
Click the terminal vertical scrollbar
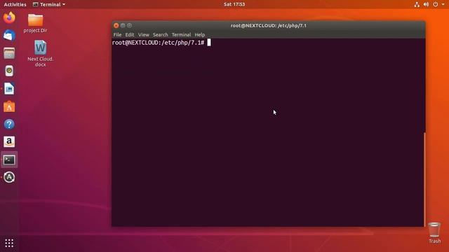pos(424,179)
